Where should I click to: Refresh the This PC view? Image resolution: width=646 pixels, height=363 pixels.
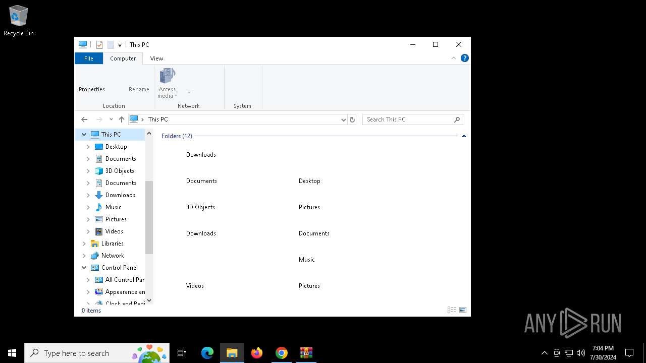coord(352,119)
